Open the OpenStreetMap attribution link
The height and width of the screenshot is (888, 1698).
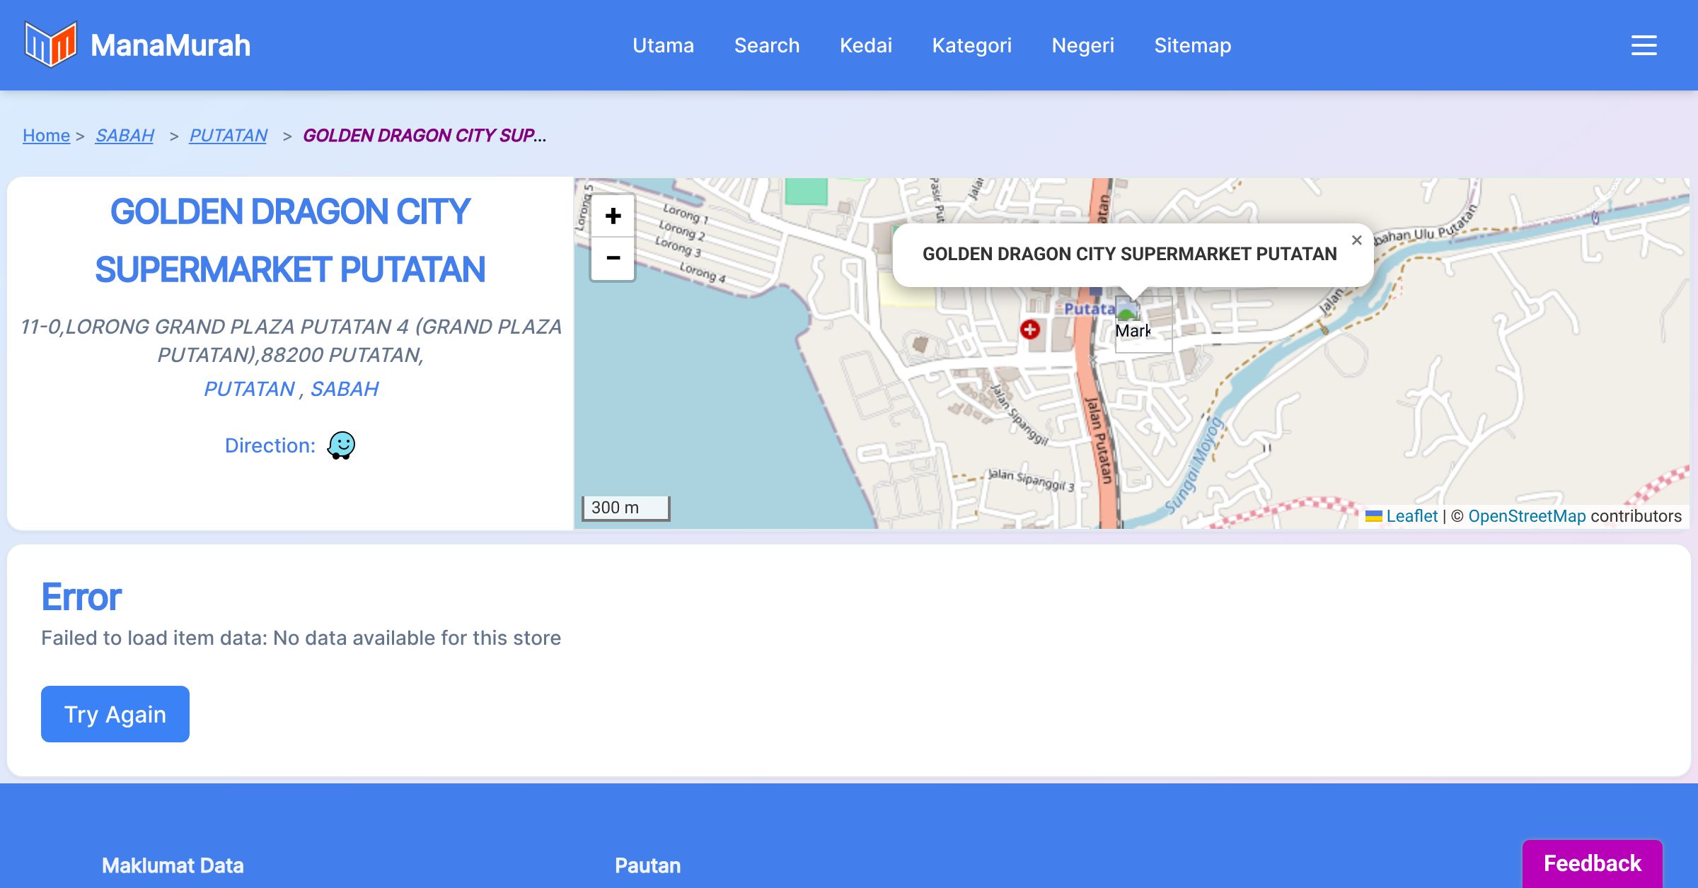pyautogui.click(x=1527, y=516)
